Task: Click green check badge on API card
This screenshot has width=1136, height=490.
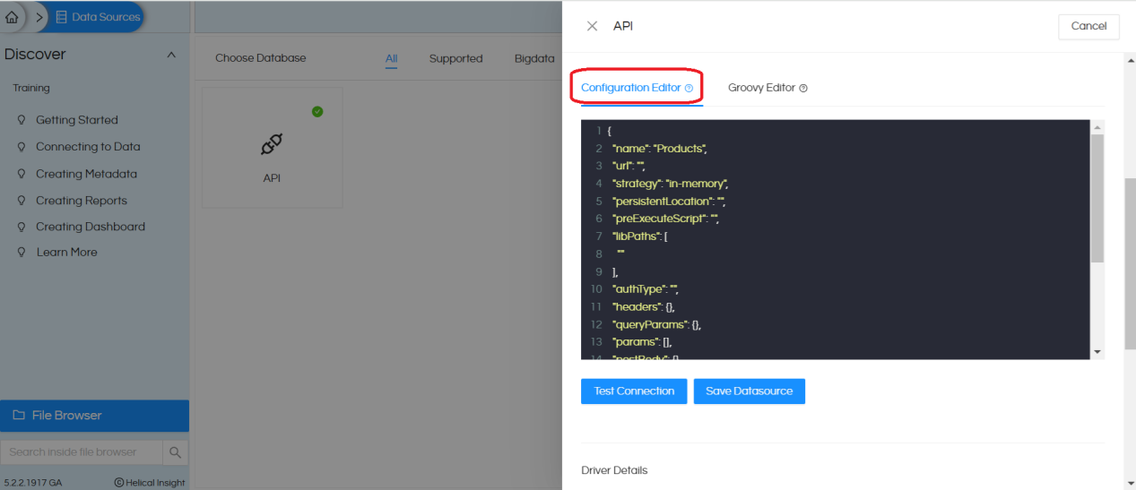Action: coord(317,112)
